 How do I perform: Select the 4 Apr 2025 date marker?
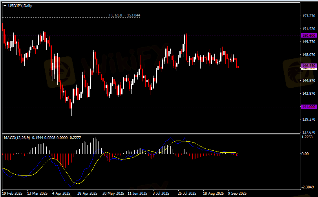[61, 193]
